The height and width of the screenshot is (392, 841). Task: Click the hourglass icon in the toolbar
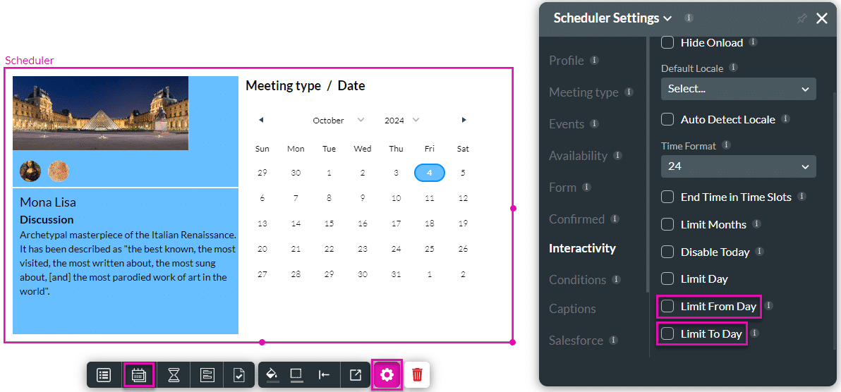174,375
